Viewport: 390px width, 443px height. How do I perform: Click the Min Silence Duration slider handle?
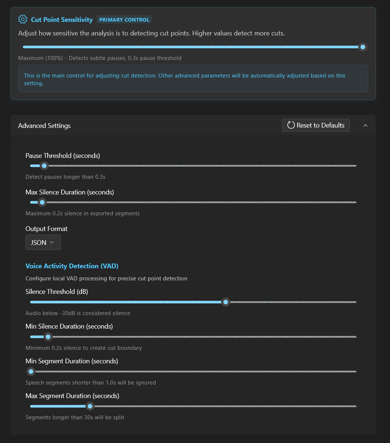tap(48, 337)
